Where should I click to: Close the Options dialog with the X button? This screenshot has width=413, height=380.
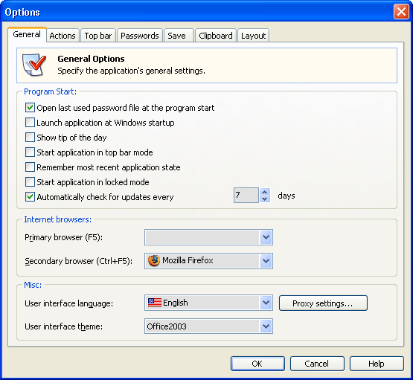[401, 12]
